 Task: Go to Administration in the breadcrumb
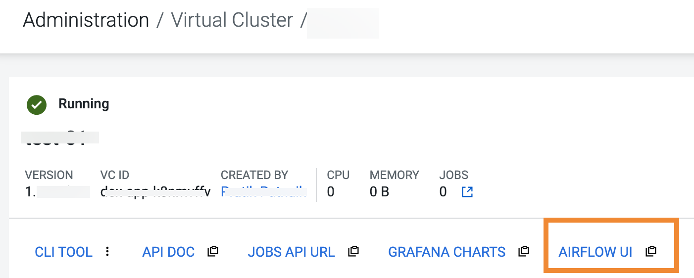(x=86, y=20)
